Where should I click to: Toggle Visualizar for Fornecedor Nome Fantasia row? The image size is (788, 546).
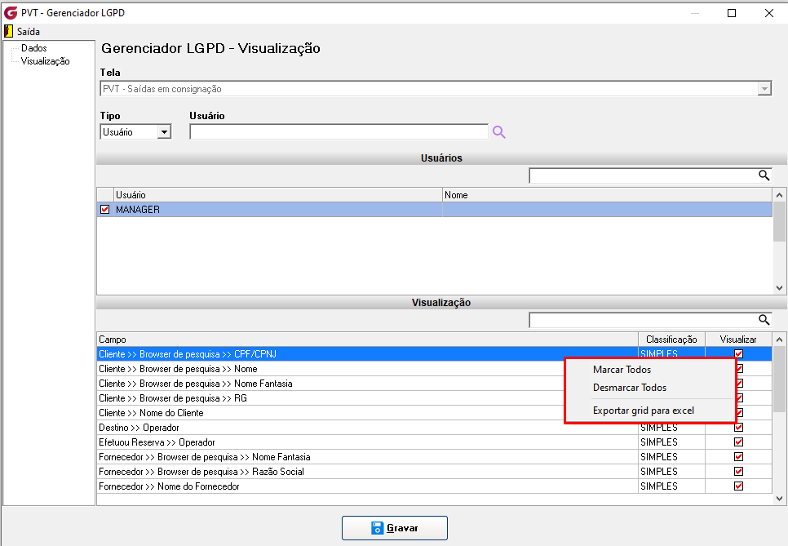(738, 456)
